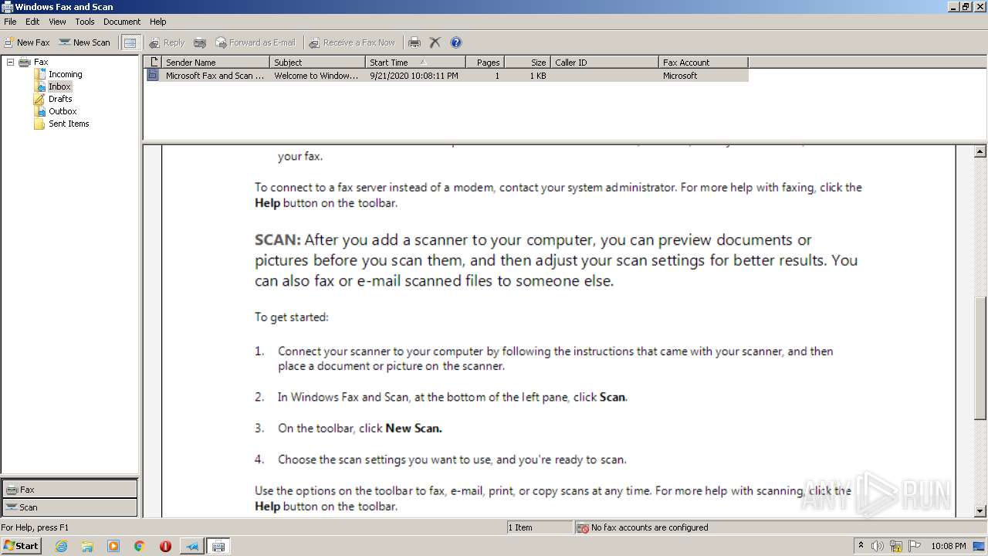This screenshot has width=988, height=556.
Task: Open the Windows Start menu
Action: 21,546
